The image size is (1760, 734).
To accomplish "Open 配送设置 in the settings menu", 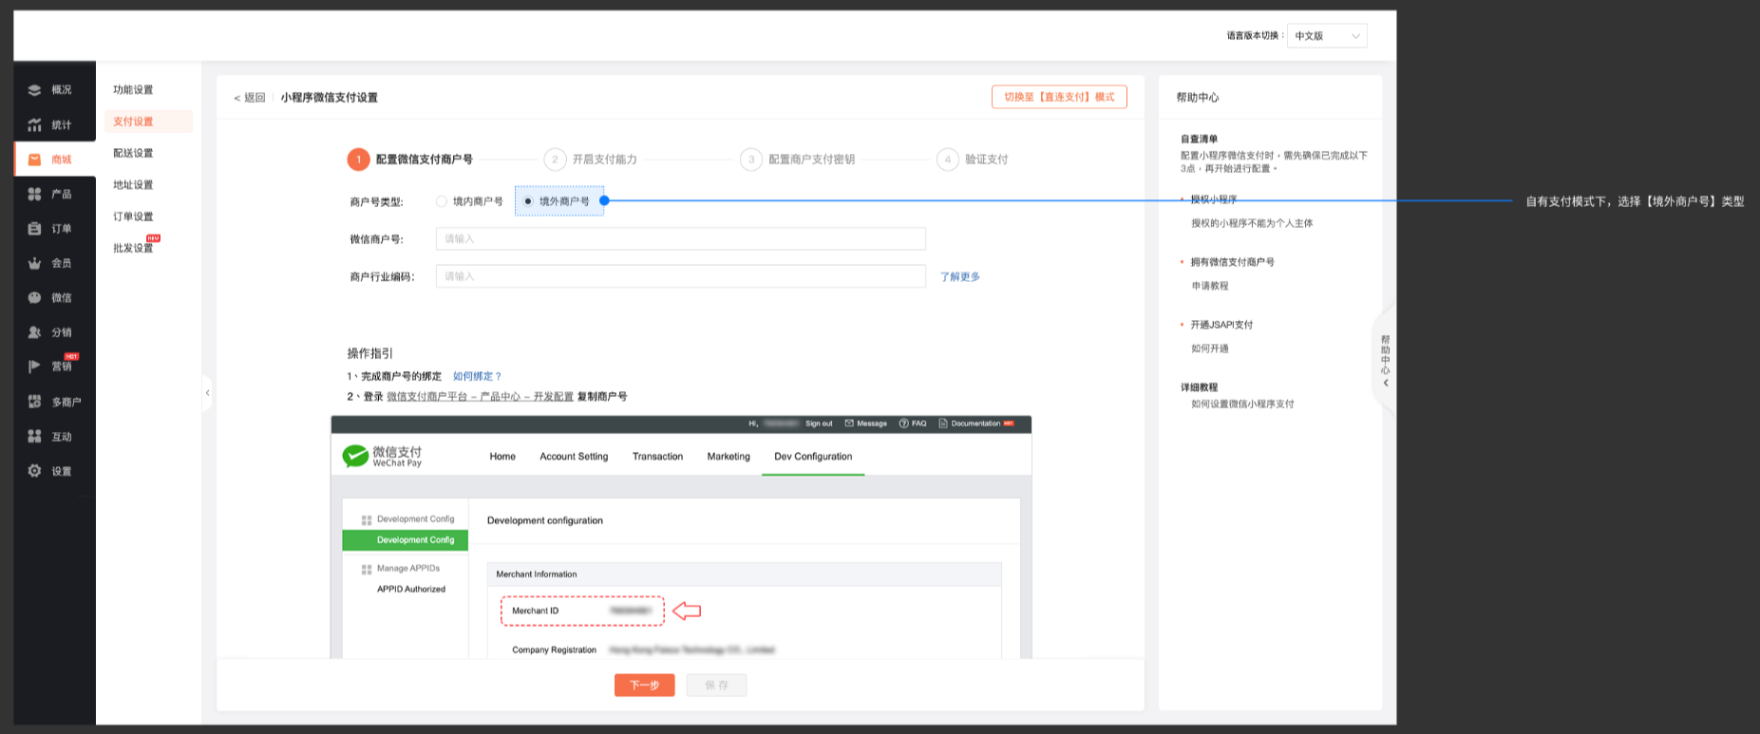I will click(133, 153).
